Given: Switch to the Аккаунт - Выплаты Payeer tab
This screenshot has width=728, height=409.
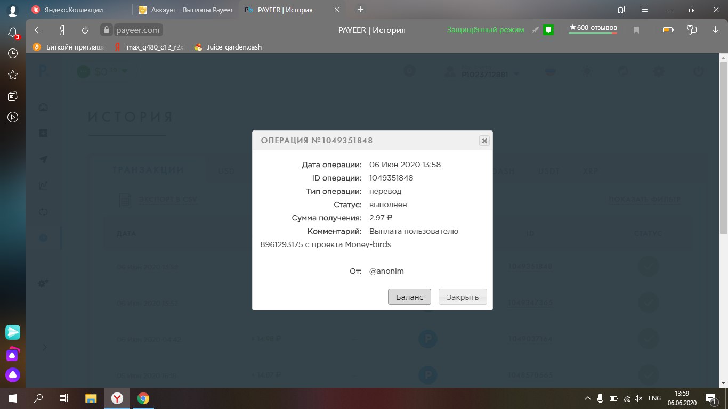Looking at the screenshot, I should click(184, 10).
